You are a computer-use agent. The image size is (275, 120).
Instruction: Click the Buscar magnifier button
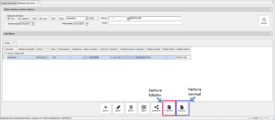pyautogui.click(x=264, y=21)
